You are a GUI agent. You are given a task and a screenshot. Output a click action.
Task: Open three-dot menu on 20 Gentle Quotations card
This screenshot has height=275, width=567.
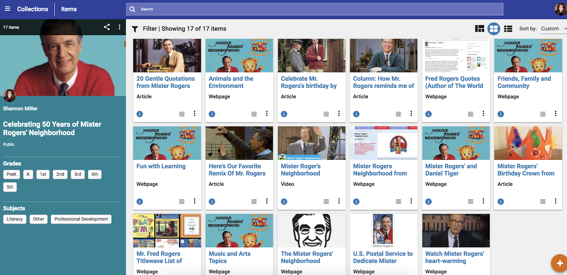click(x=195, y=113)
